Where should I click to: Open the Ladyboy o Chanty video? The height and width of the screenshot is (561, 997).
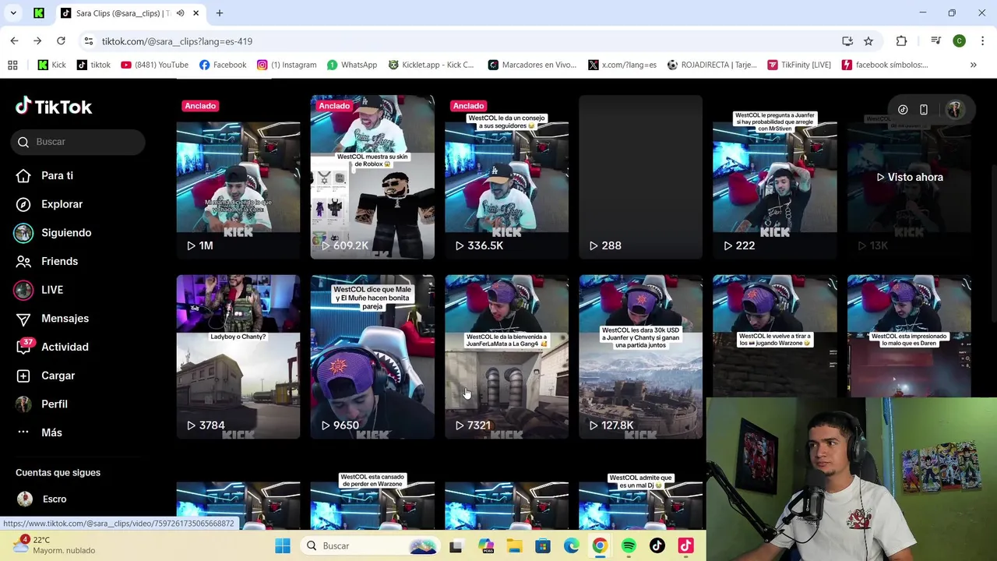click(x=238, y=356)
